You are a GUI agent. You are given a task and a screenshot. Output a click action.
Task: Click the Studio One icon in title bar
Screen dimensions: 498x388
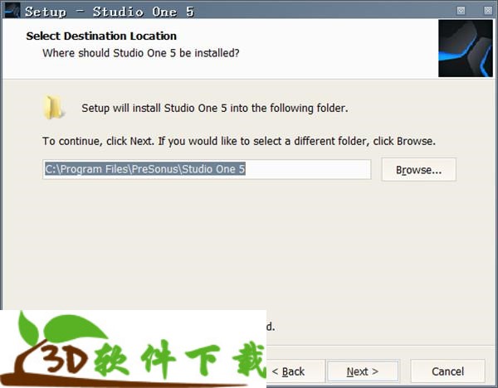pyautogui.click(x=12, y=11)
